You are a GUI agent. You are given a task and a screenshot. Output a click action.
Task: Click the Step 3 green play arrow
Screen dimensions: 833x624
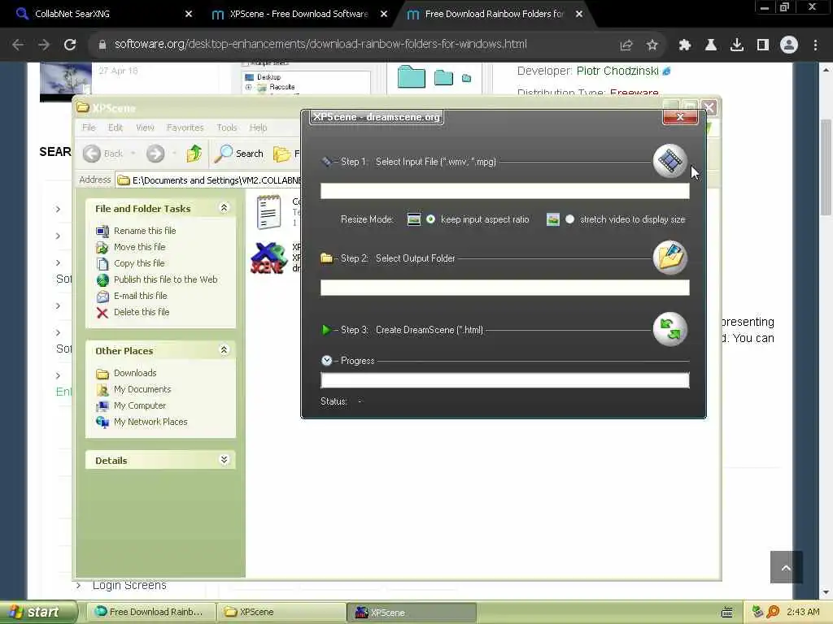click(x=325, y=330)
